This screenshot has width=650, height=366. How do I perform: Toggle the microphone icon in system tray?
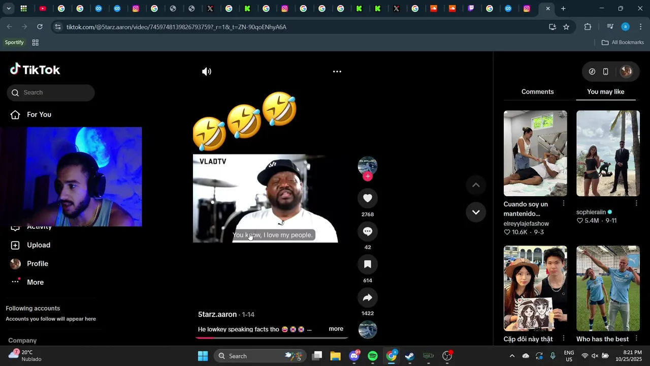[x=553, y=356]
